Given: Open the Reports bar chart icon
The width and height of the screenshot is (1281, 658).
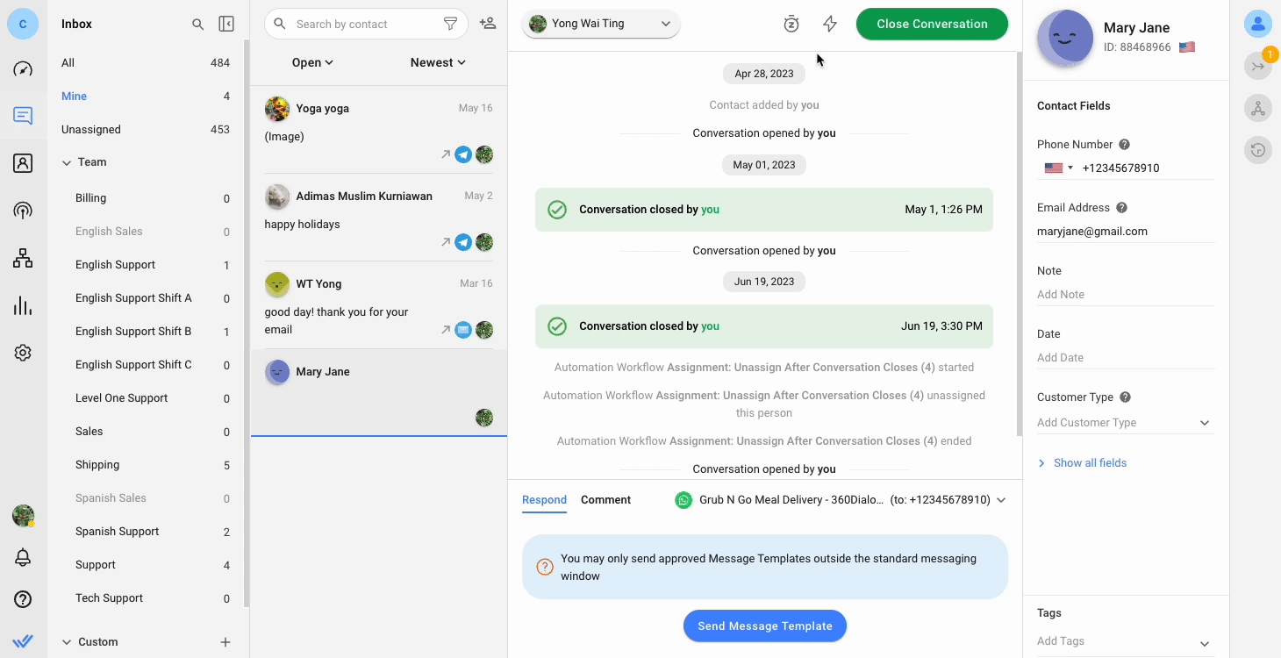Looking at the screenshot, I should coord(23,305).
